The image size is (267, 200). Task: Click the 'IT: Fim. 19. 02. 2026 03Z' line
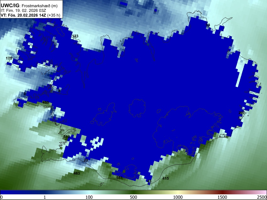pyautogui.click(x=23, y=11)
